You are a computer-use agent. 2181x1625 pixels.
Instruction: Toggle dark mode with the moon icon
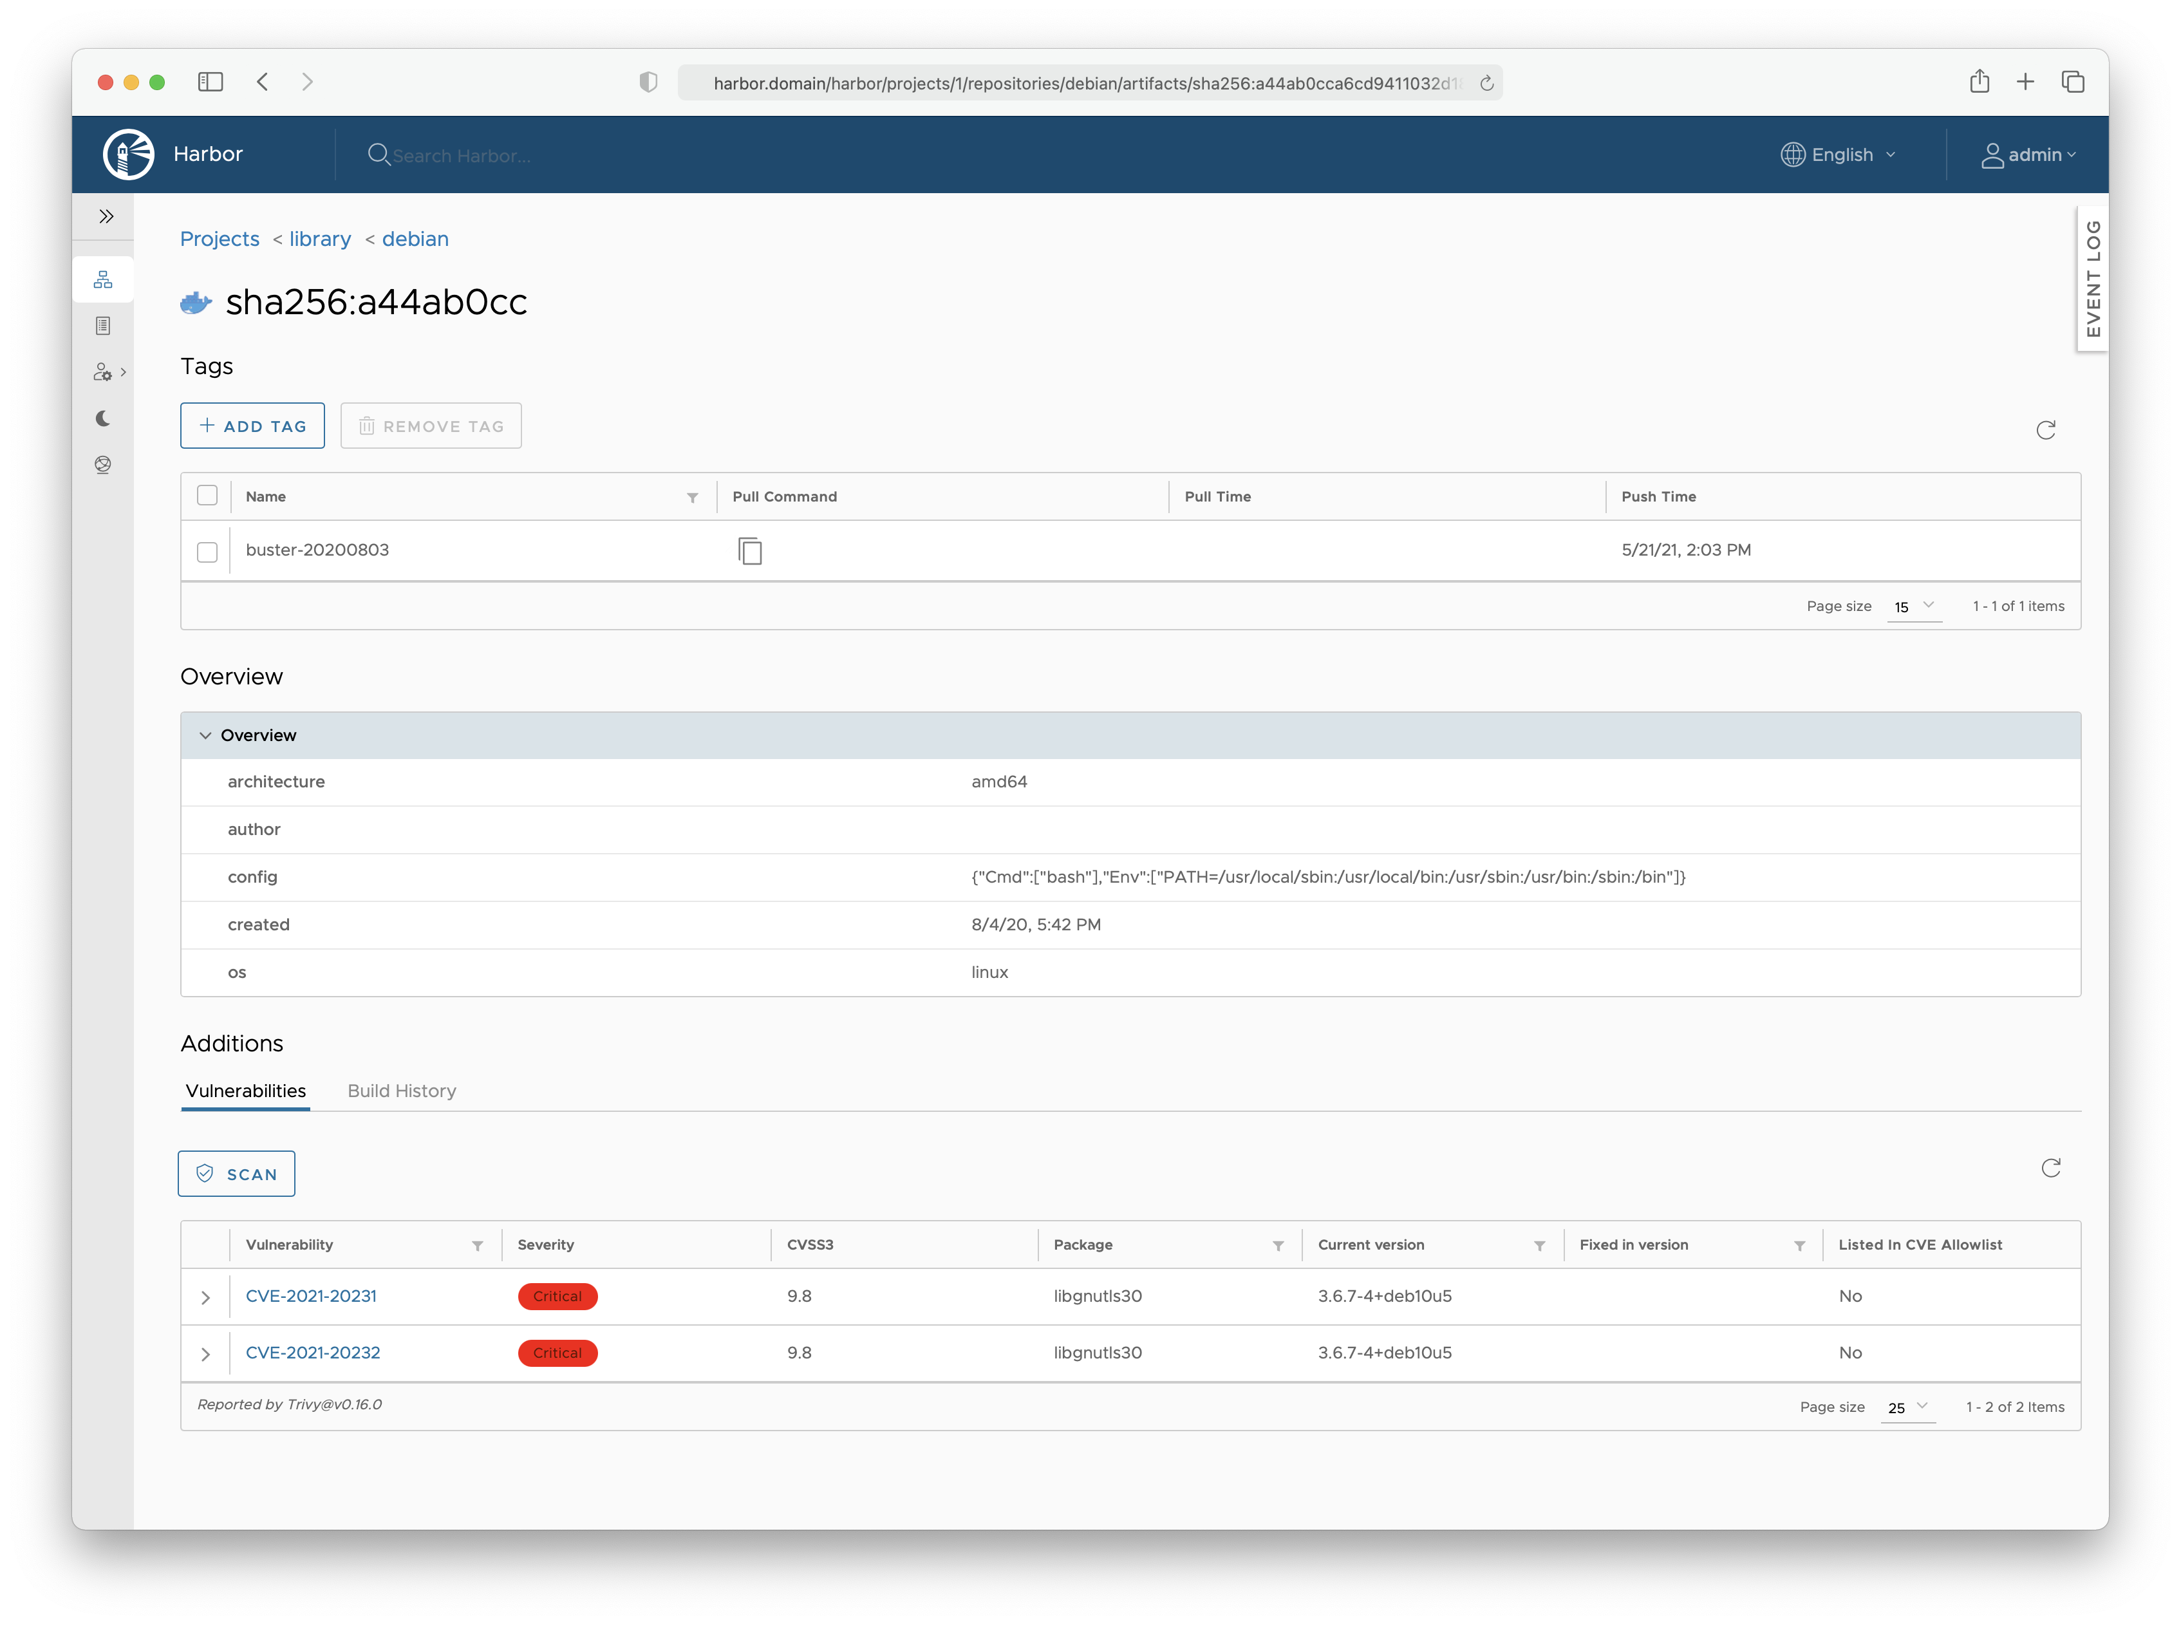point(103,417)
